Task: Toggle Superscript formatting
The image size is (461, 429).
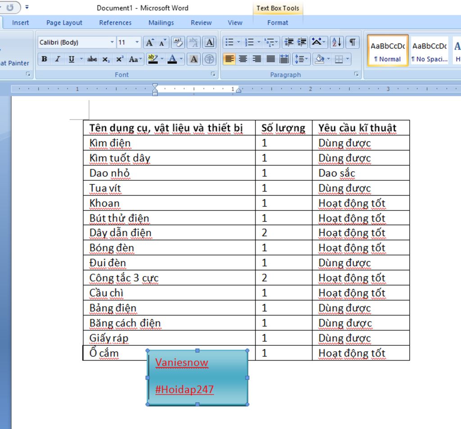Action: click(119, 59)
